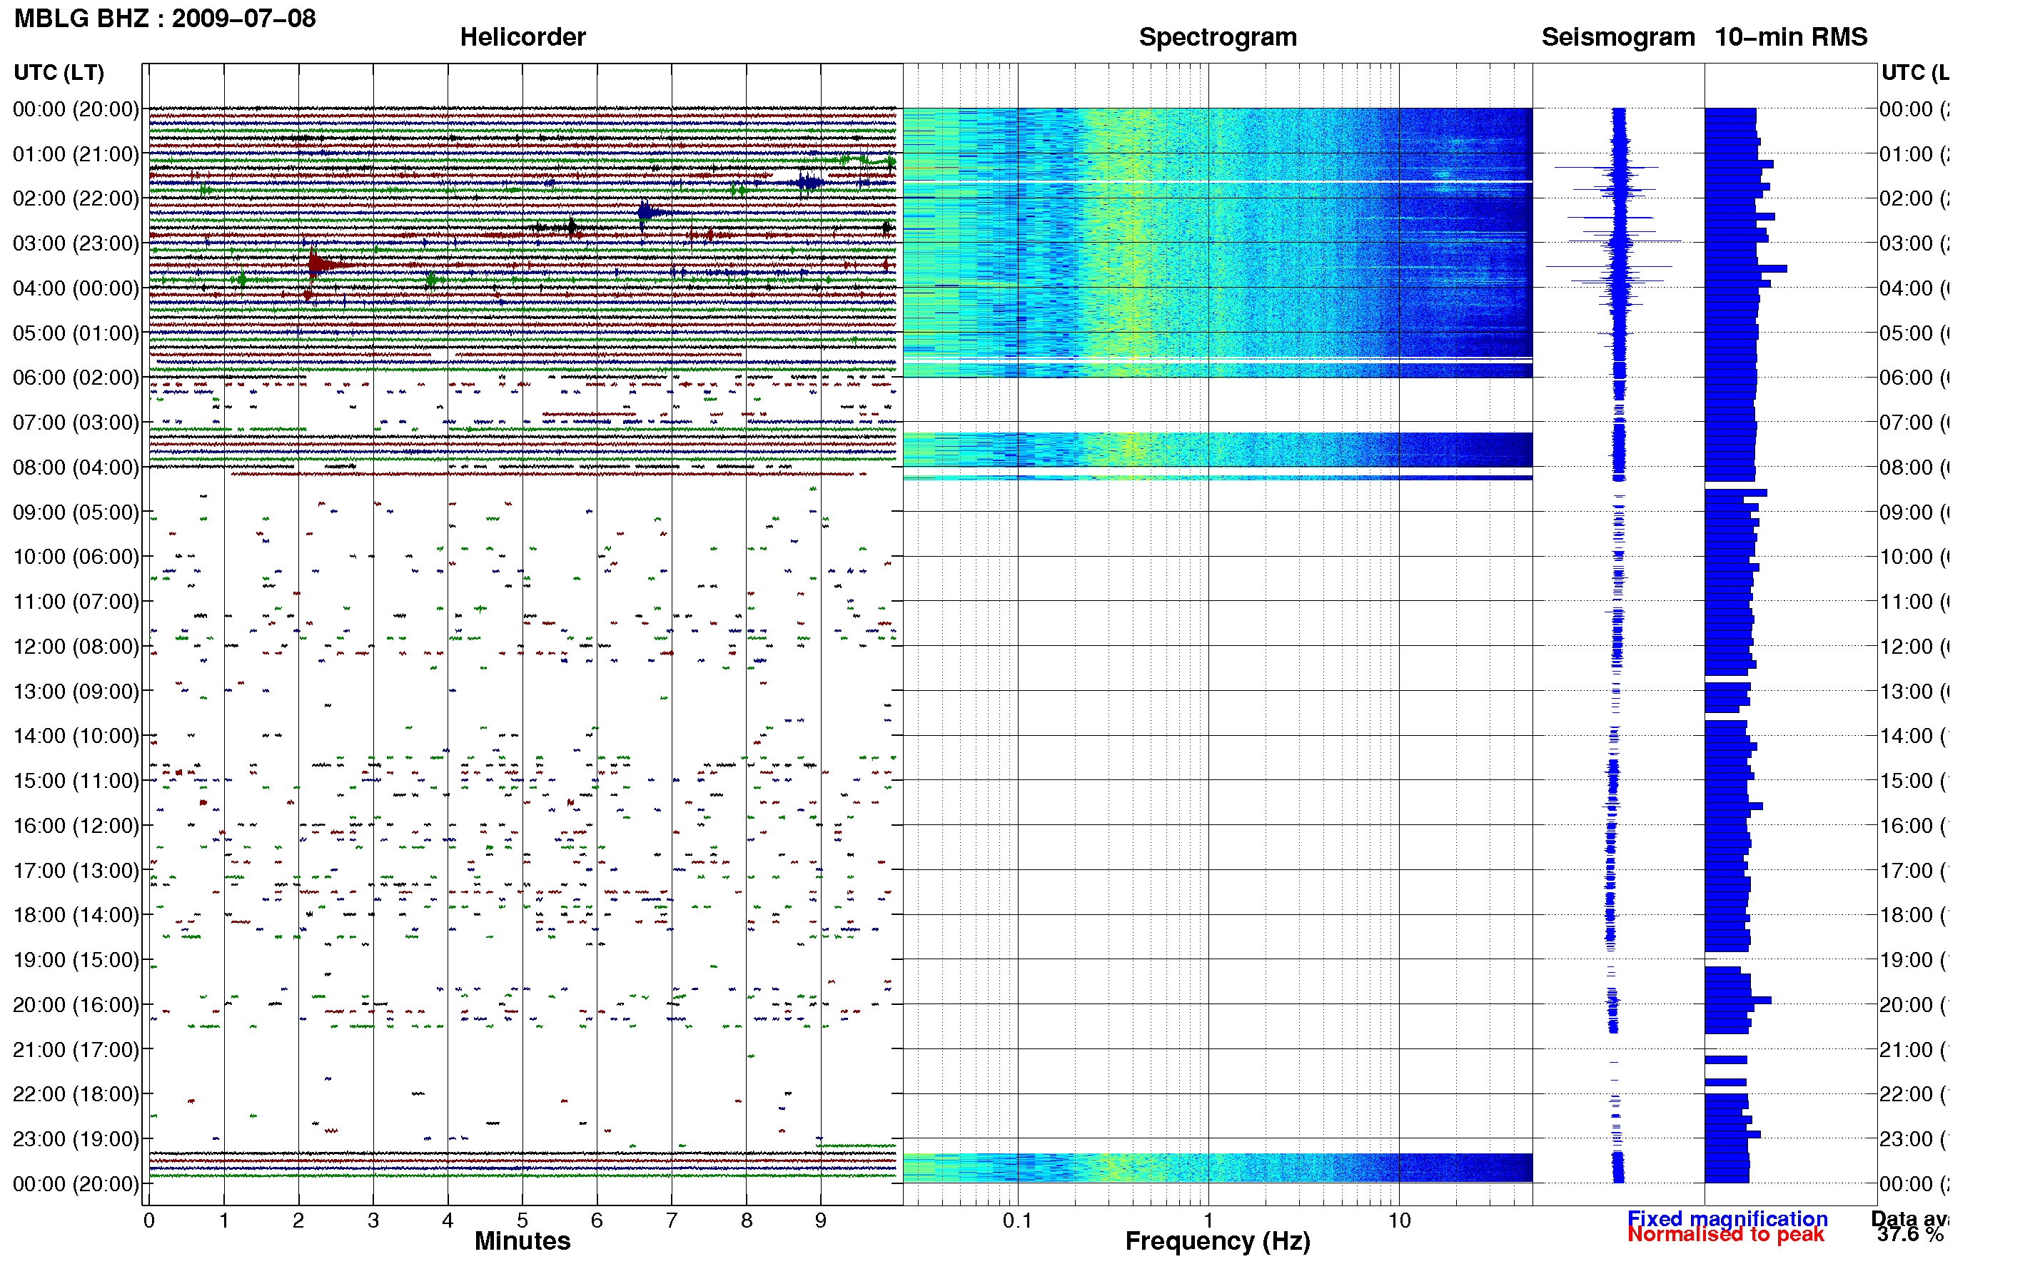Click the 10 frequency tick label
Screen dimensions: 2030x1269
tap(1399, 1221)
